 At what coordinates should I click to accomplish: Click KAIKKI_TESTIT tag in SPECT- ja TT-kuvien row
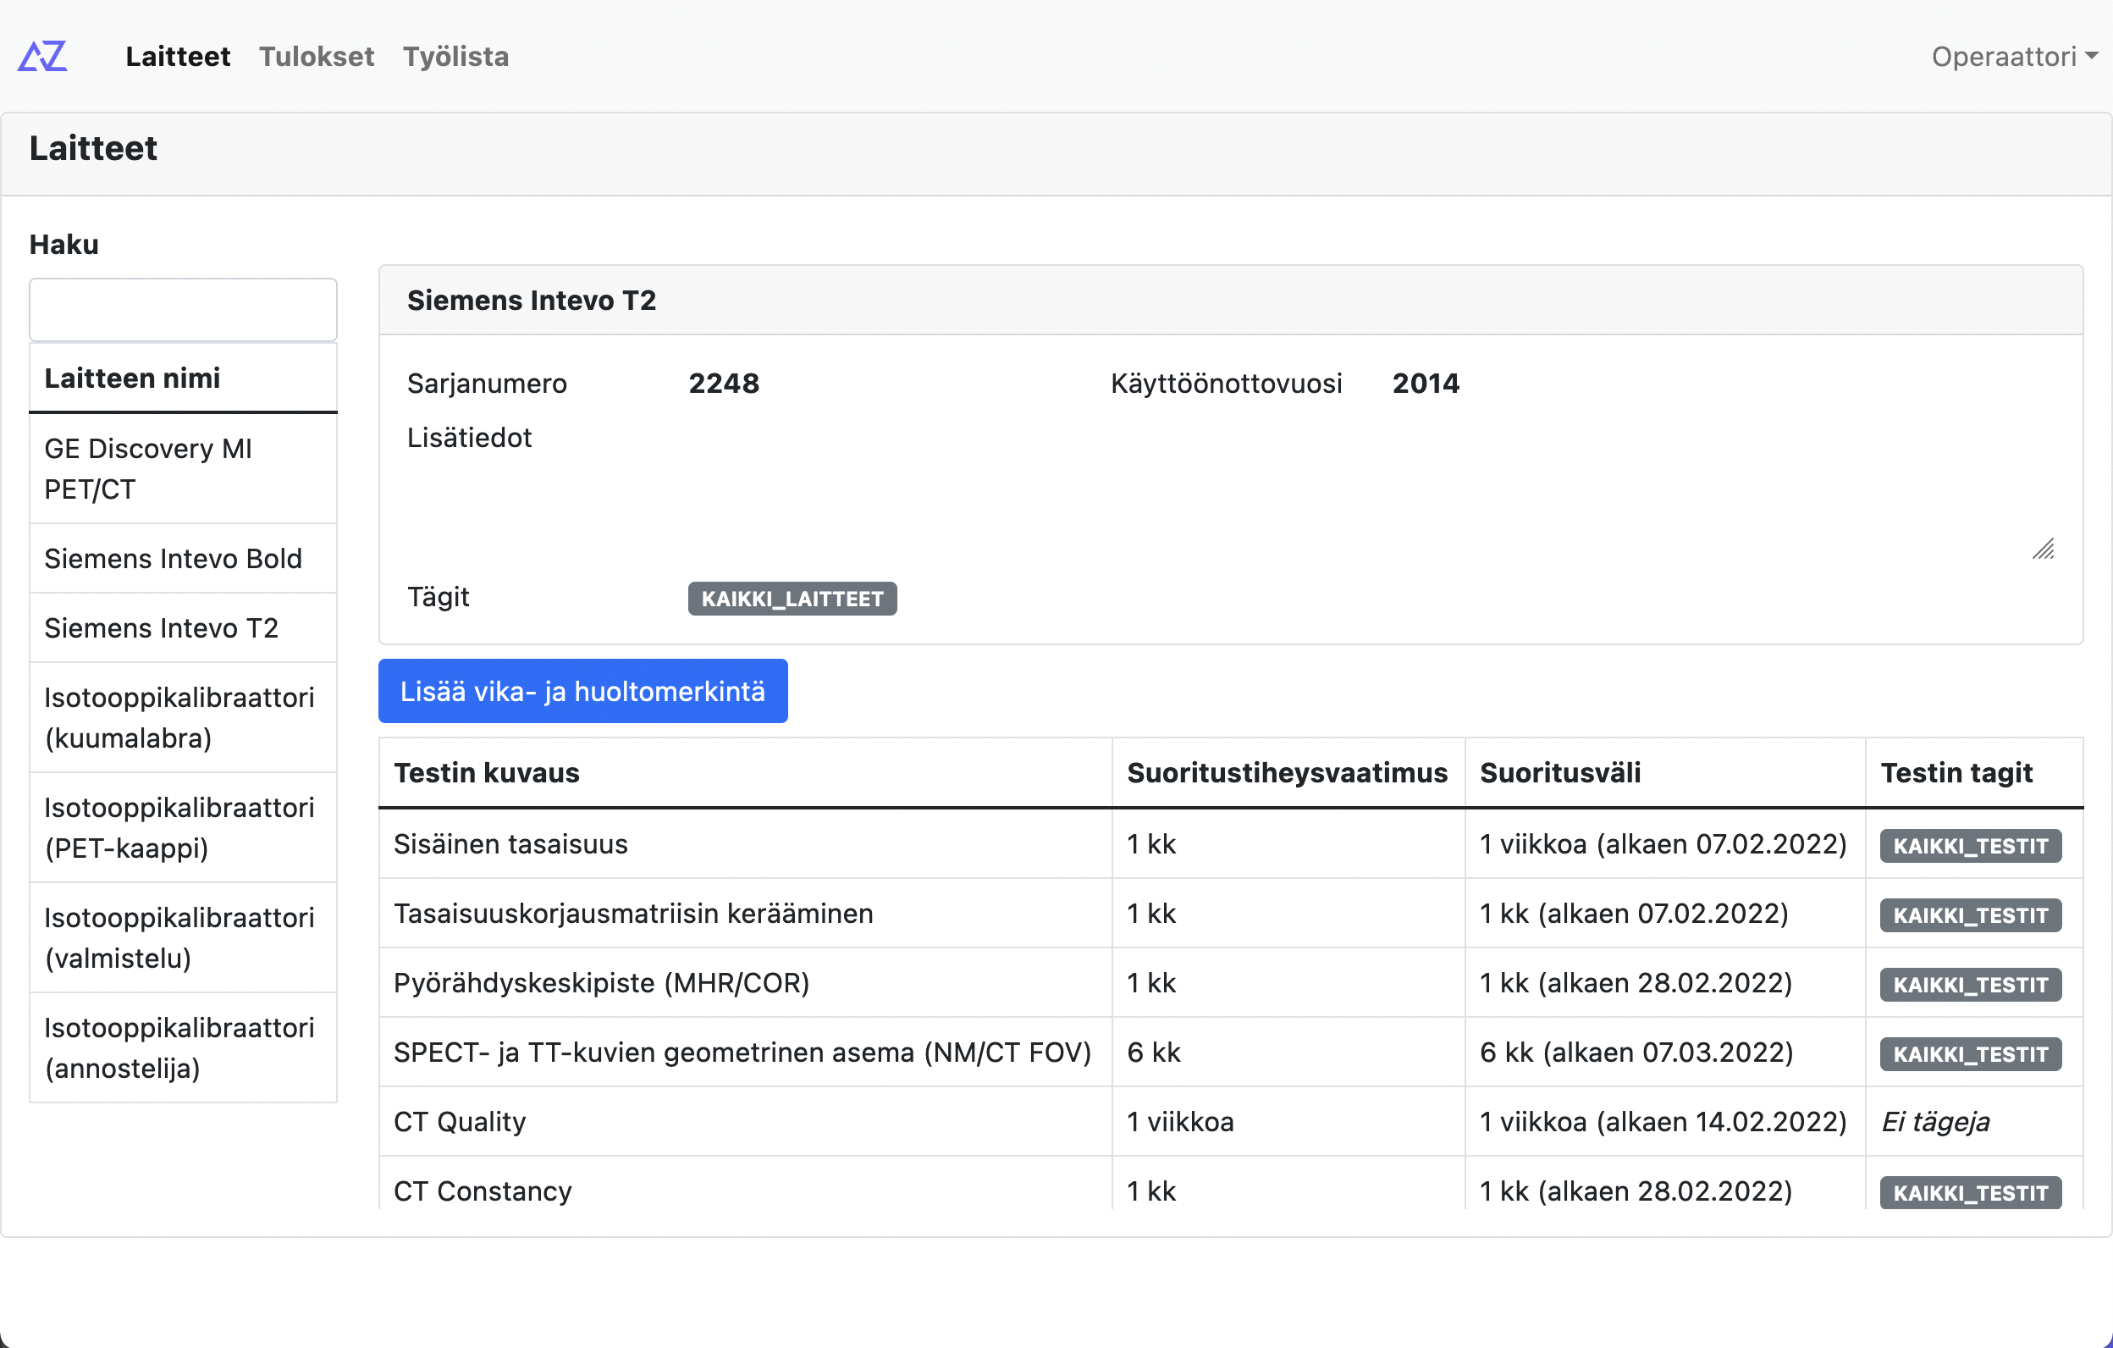tap(1970, 1054)
